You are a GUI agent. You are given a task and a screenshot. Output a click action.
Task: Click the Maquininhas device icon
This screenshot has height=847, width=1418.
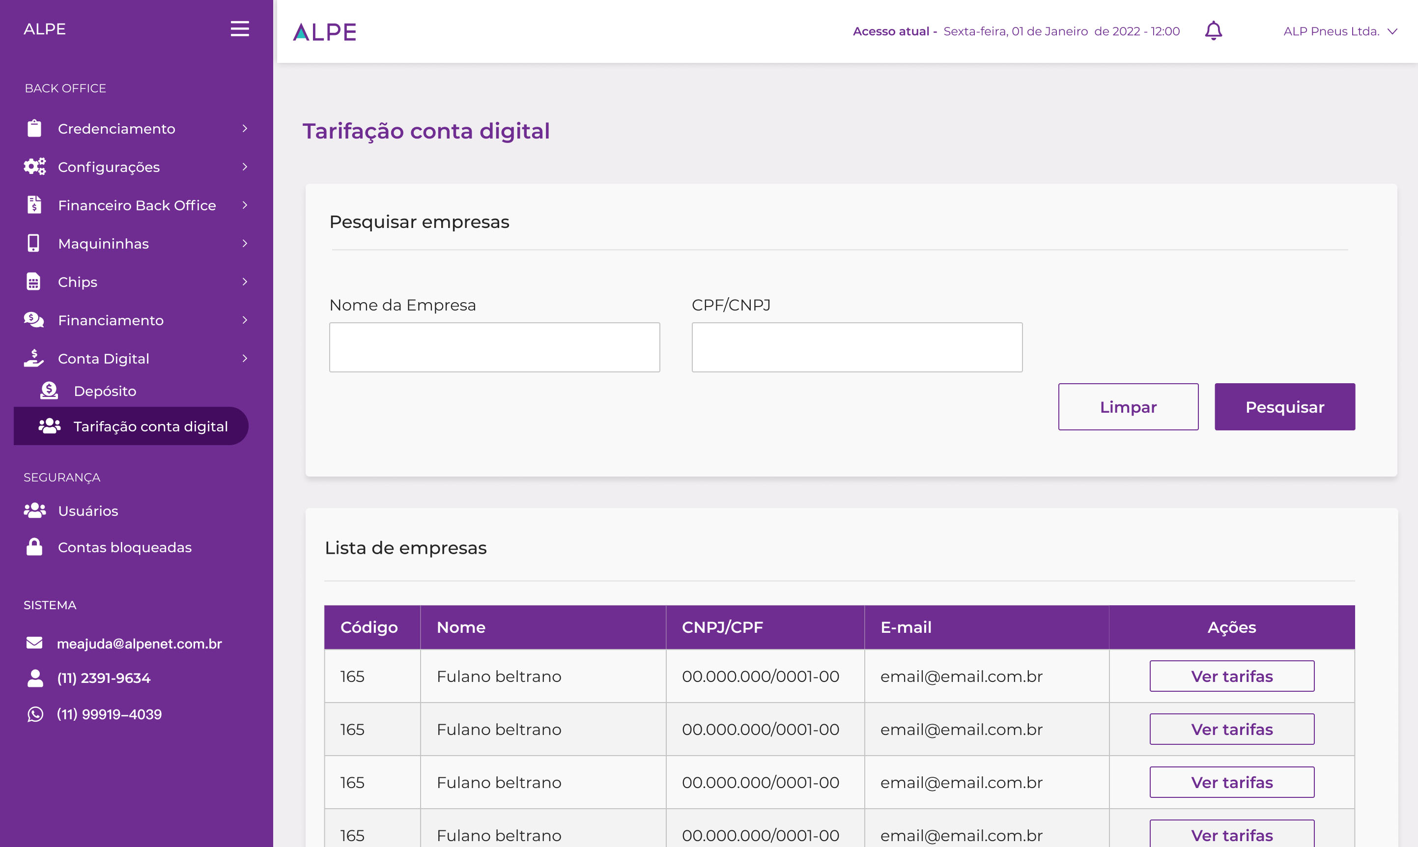(x=34, y=243)
